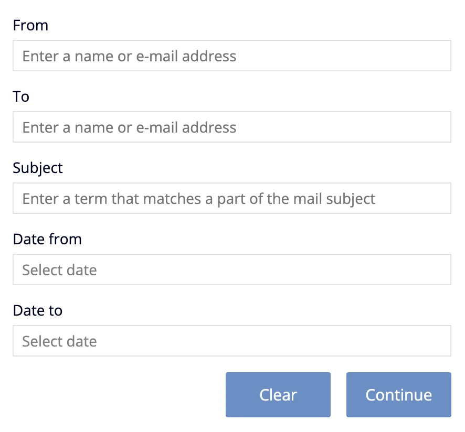Select the sender name or e-mail box

click(x=231, y=56)
